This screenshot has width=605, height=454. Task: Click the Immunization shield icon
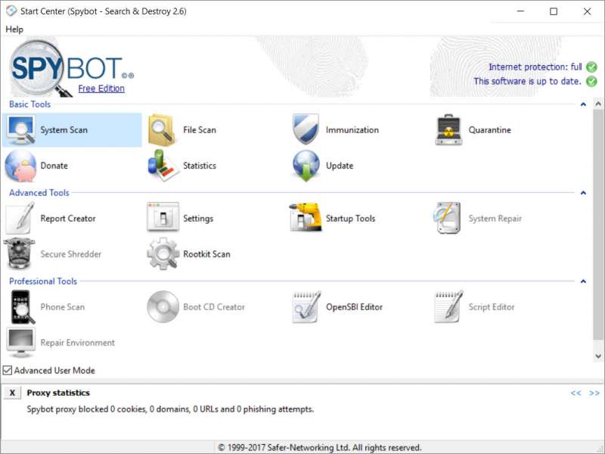tap(306, 129)
